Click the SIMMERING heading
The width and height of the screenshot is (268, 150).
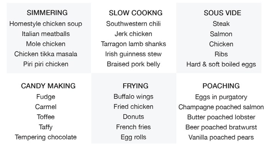click(x=47, y=13)
